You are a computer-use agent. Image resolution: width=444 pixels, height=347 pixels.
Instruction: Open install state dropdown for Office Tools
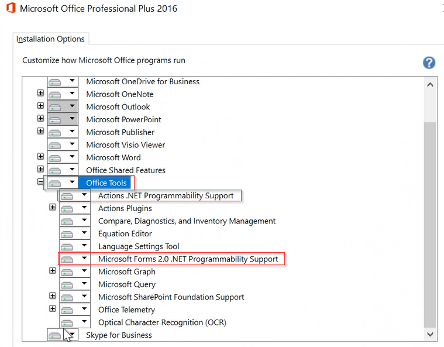click(63, 183)
